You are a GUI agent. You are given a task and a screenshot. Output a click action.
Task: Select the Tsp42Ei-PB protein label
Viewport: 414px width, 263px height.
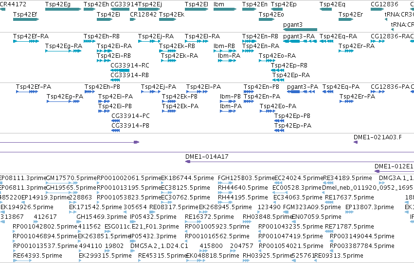tap(115, 106)
